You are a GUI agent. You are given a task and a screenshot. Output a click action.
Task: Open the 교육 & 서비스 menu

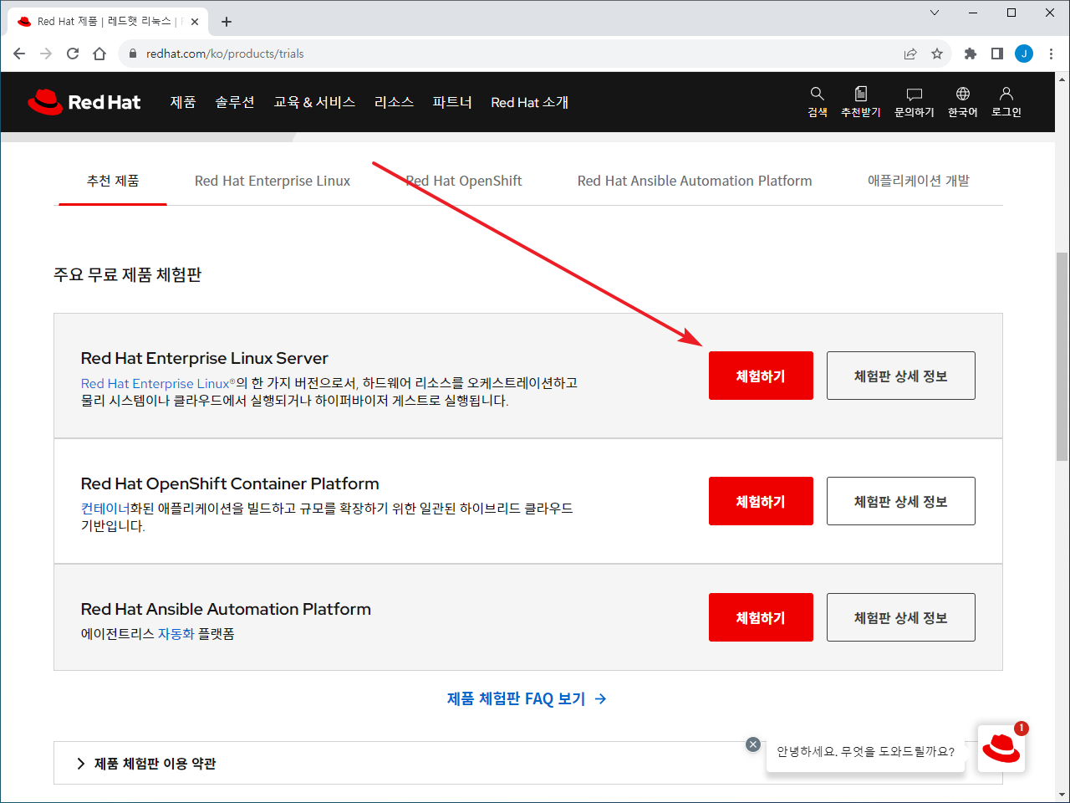tap(314, 102)
